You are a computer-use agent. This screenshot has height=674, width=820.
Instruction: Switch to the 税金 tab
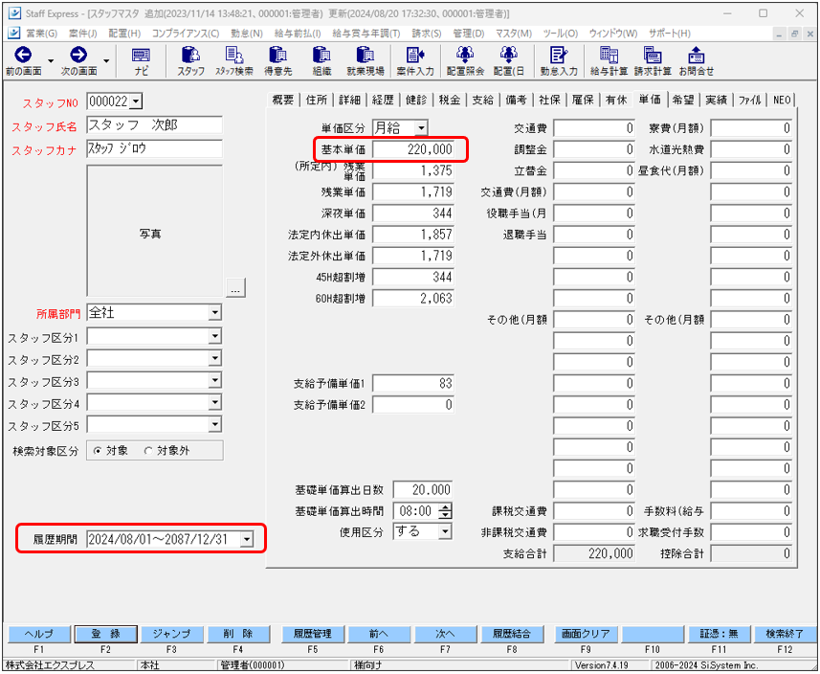tap(450, 100)
